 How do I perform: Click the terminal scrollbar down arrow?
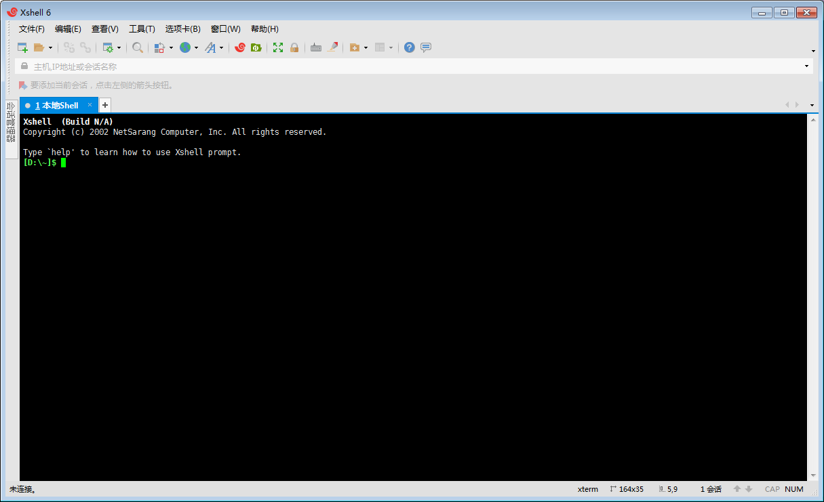point(812,476)
